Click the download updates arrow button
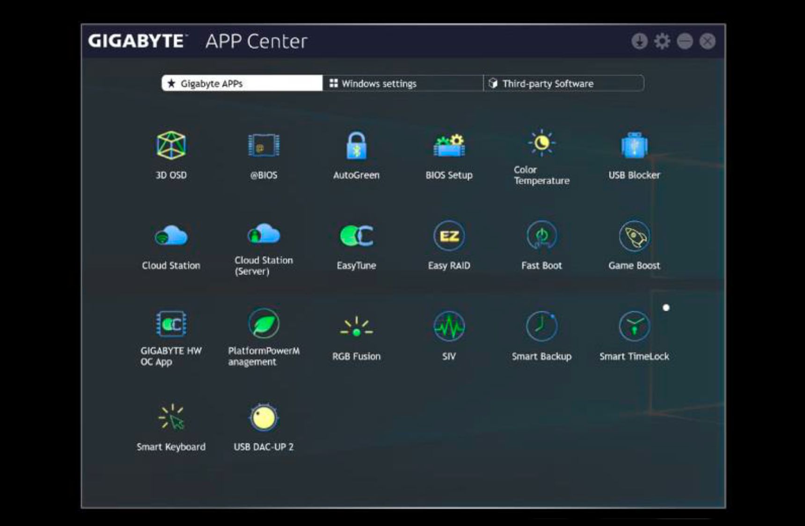This screenshot has height=526, width=805. tap(639, 41)
